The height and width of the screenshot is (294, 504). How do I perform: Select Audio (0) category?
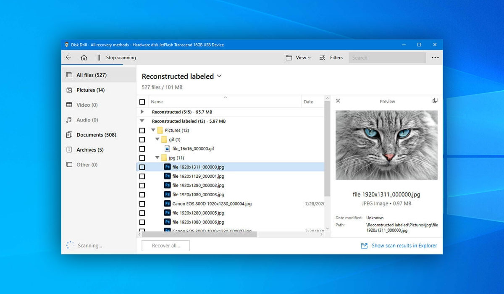pos(99,120)
